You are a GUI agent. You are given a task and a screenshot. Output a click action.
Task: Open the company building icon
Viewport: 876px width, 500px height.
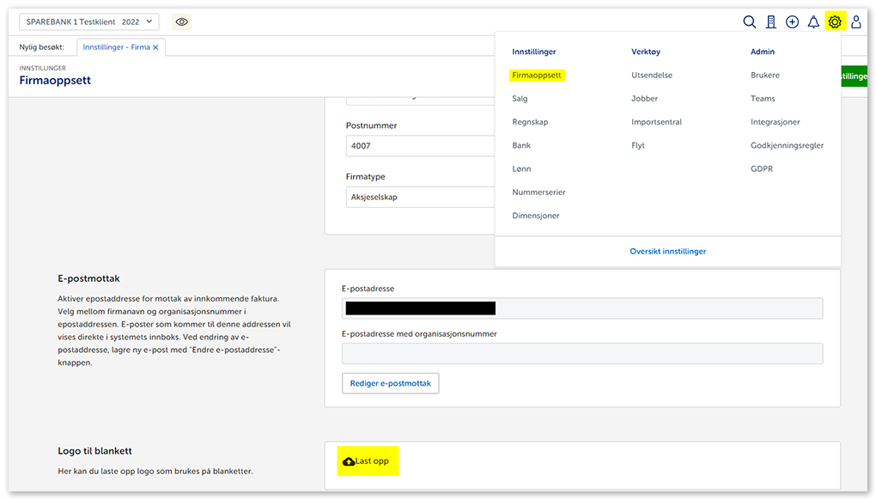point(771,22)
